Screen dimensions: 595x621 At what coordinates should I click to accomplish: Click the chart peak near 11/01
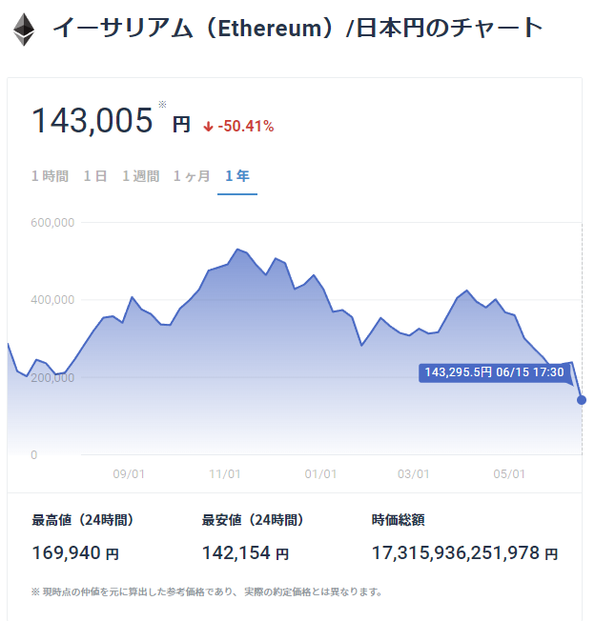tap(237, 250)
